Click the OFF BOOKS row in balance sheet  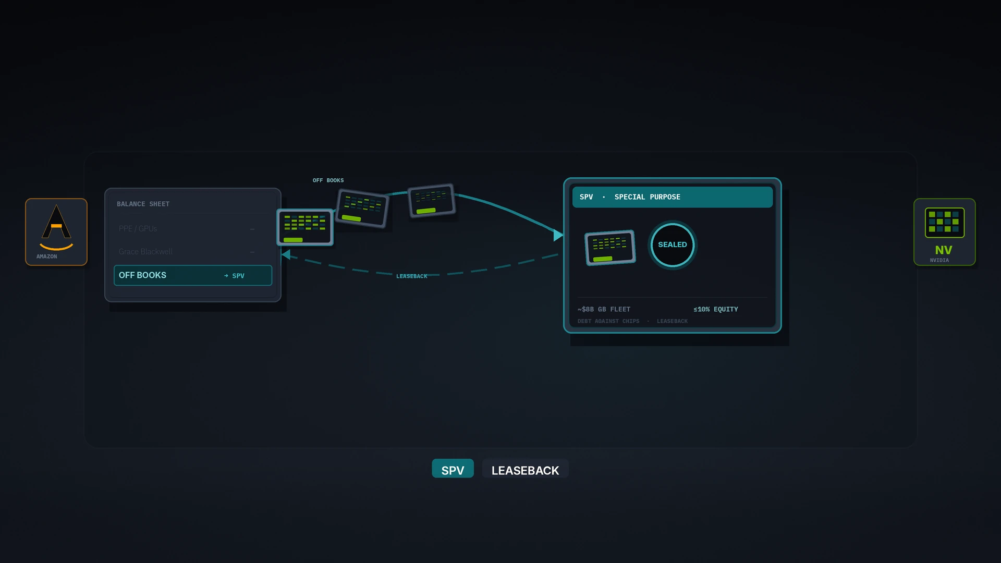point(193,275)
